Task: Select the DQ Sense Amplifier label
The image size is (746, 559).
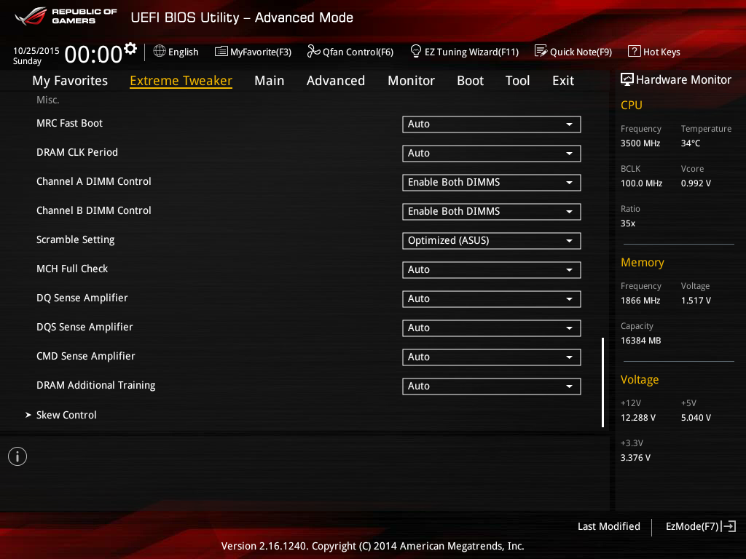Action: click(82, 298)
